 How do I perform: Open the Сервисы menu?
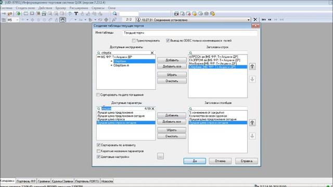point(98,8)
